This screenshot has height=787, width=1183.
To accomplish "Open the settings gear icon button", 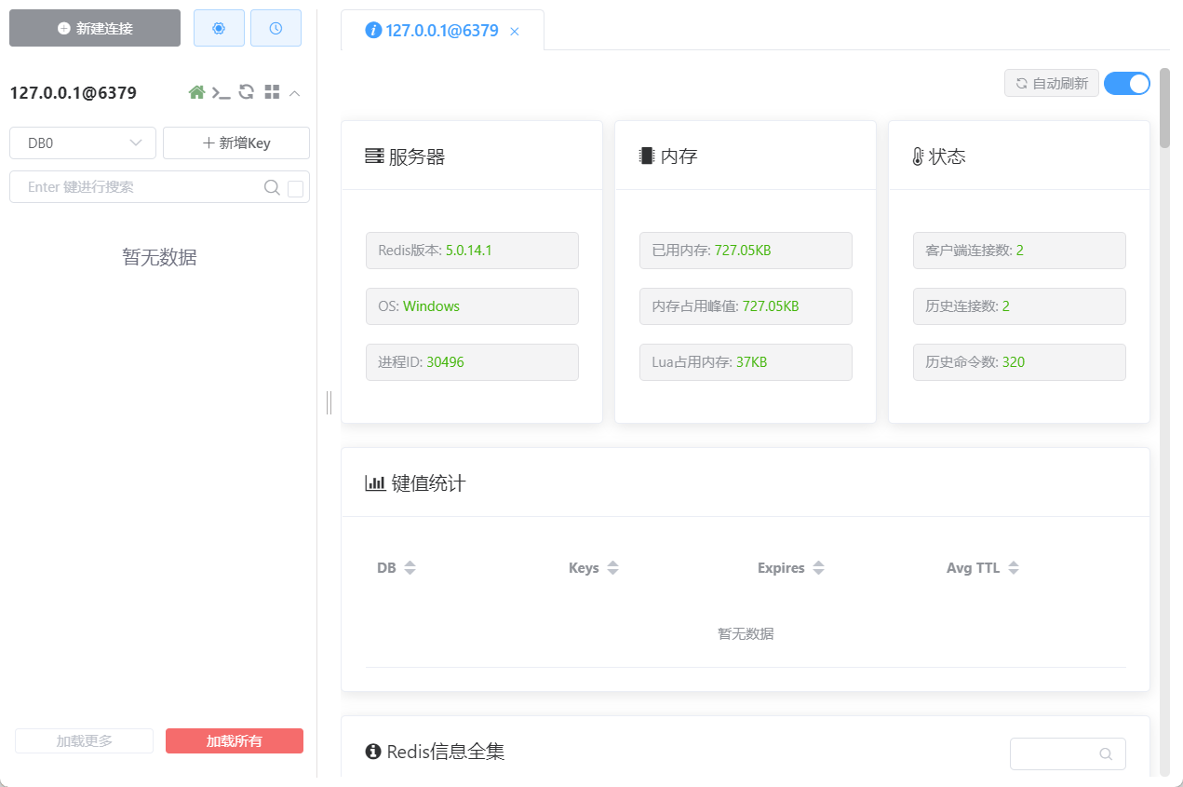I will click(x=219, y=28).
